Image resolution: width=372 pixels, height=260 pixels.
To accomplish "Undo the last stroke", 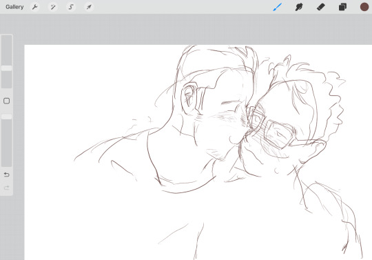I will pos(7,174).
